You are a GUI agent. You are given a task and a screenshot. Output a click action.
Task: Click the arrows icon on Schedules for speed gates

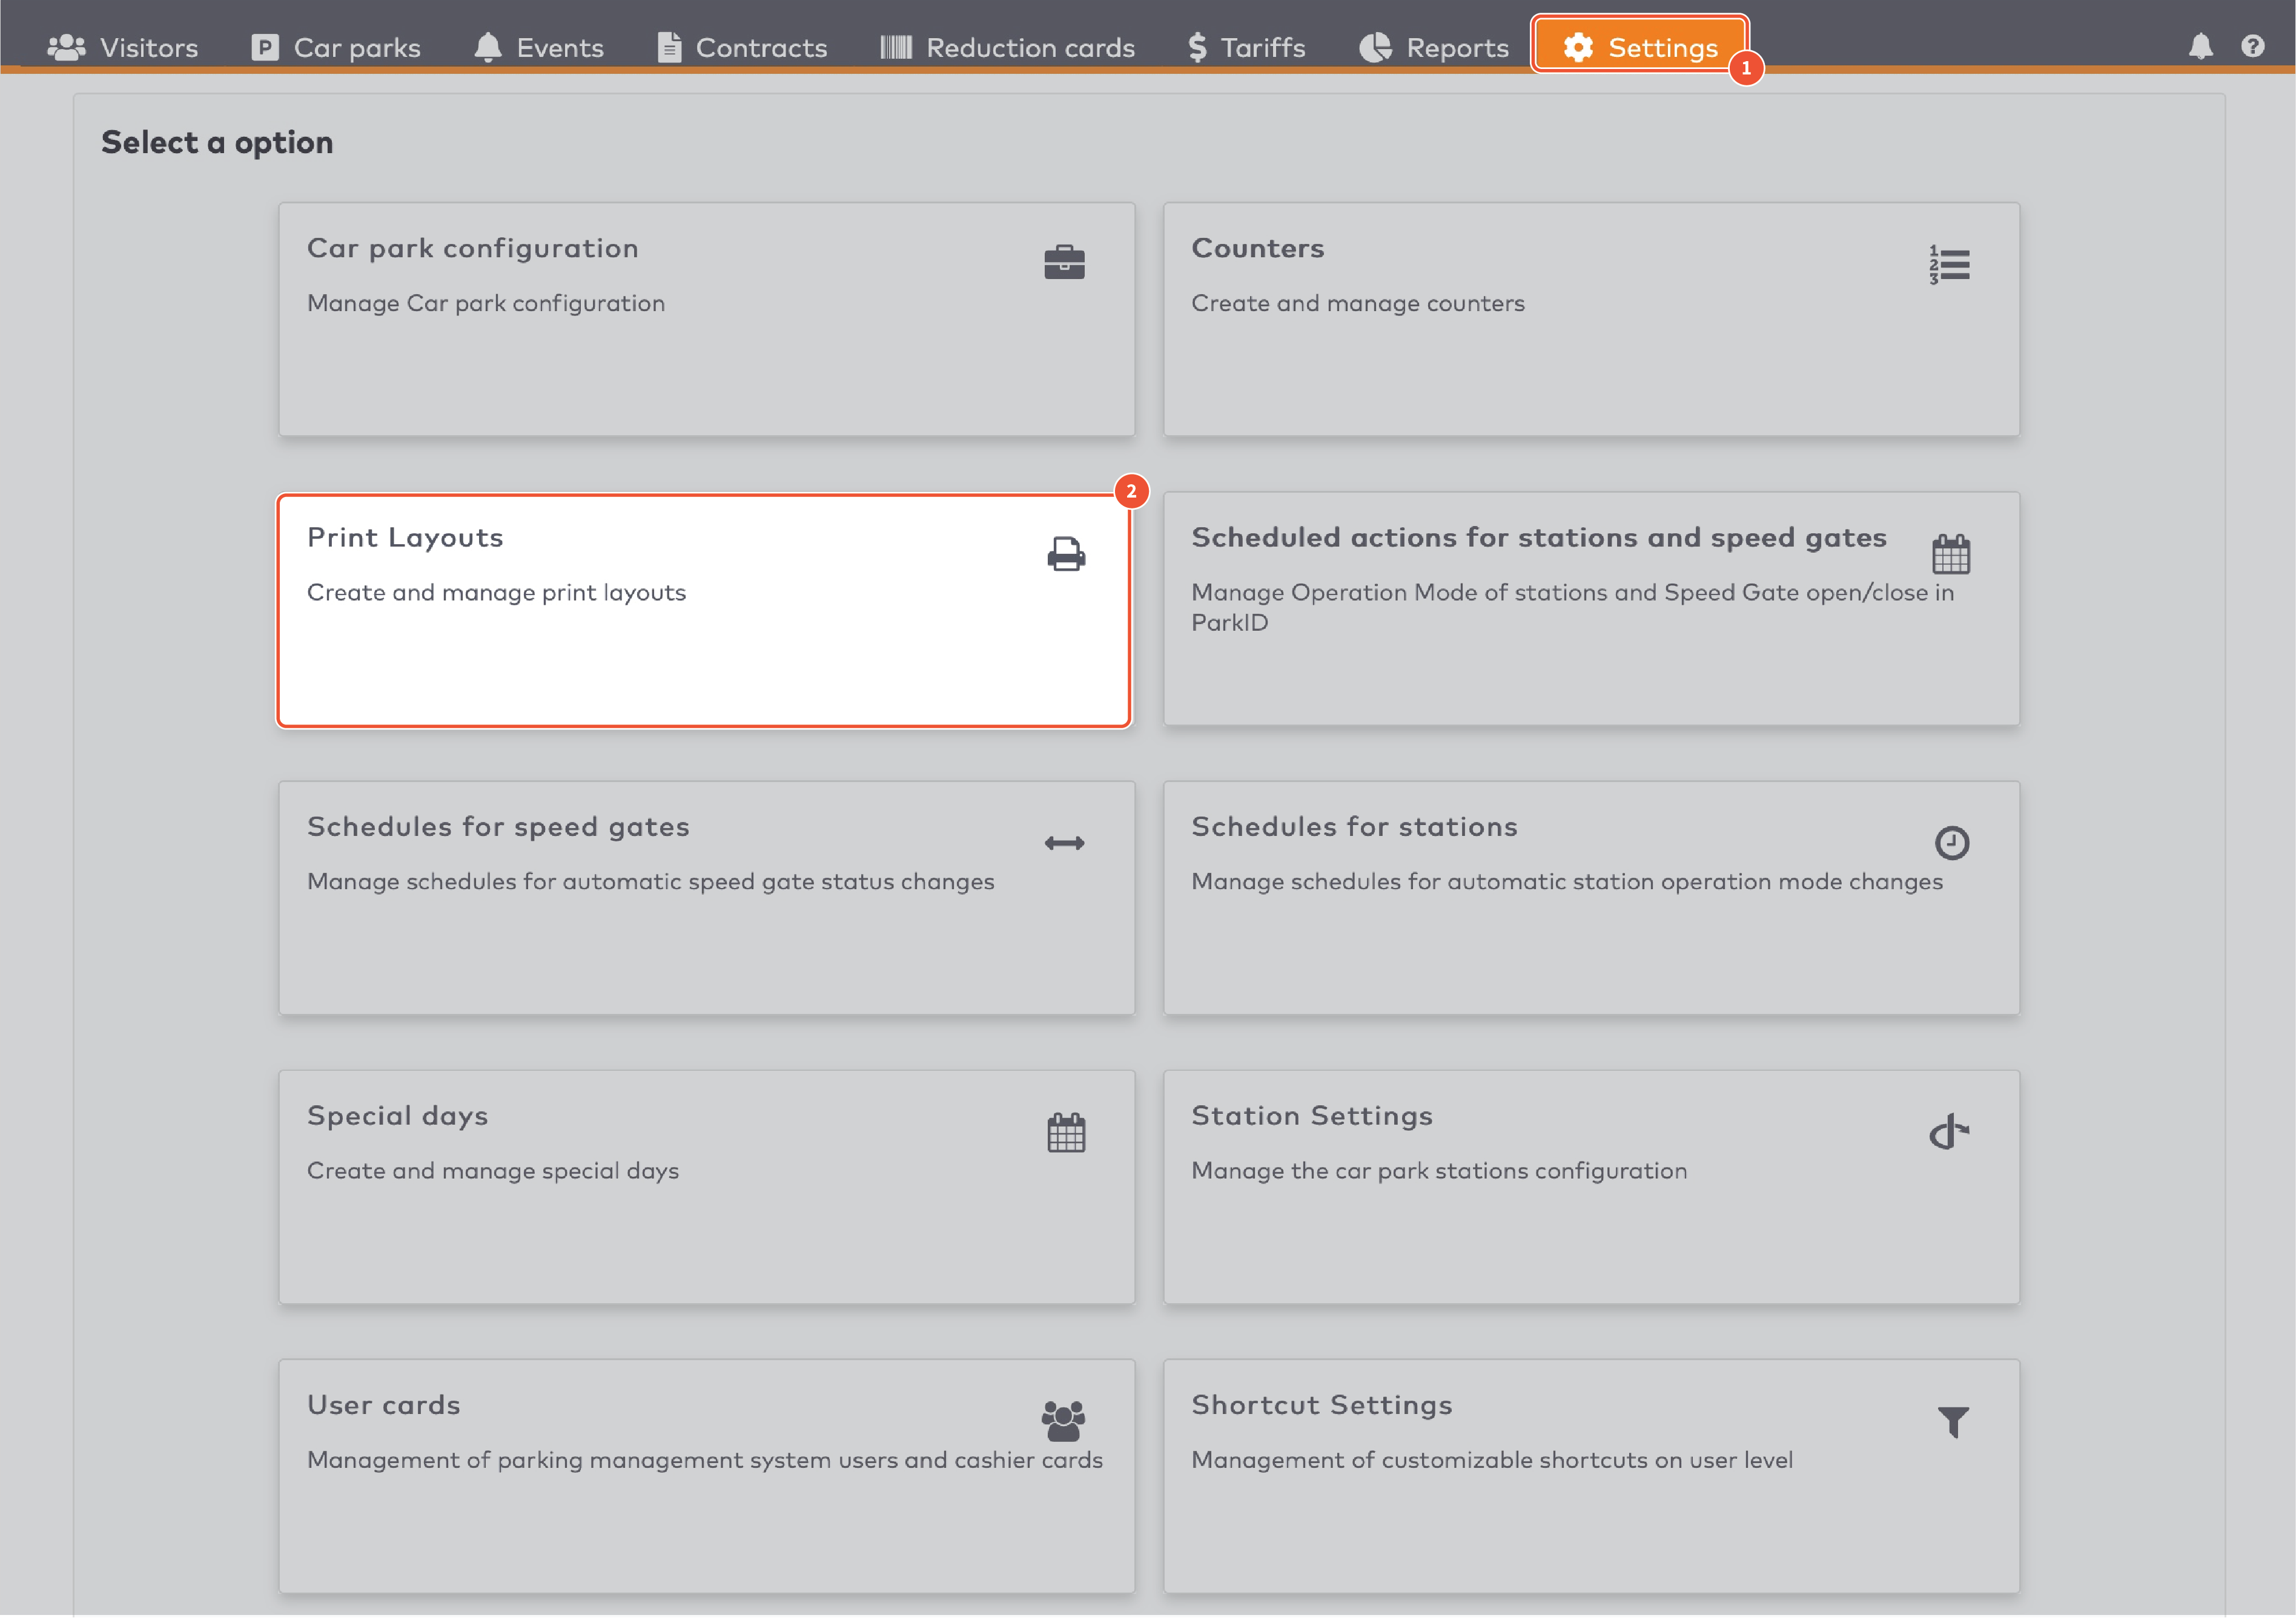pos(1065,843)
